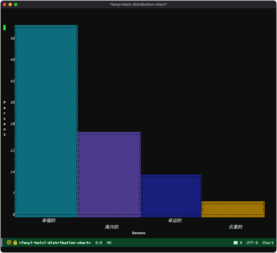Click the 0 y-axis tick label
This screenshot has width=277, height=253.
(14, 214)
